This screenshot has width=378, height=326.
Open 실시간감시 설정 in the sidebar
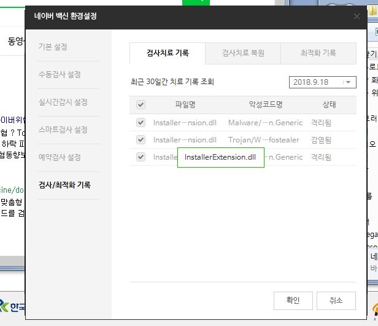pos(63,102)
